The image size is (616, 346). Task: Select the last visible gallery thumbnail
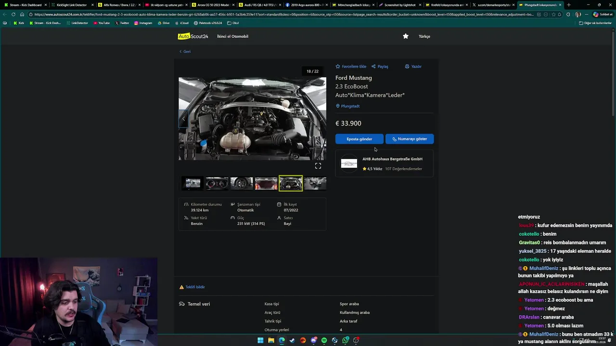coord(315,183)
